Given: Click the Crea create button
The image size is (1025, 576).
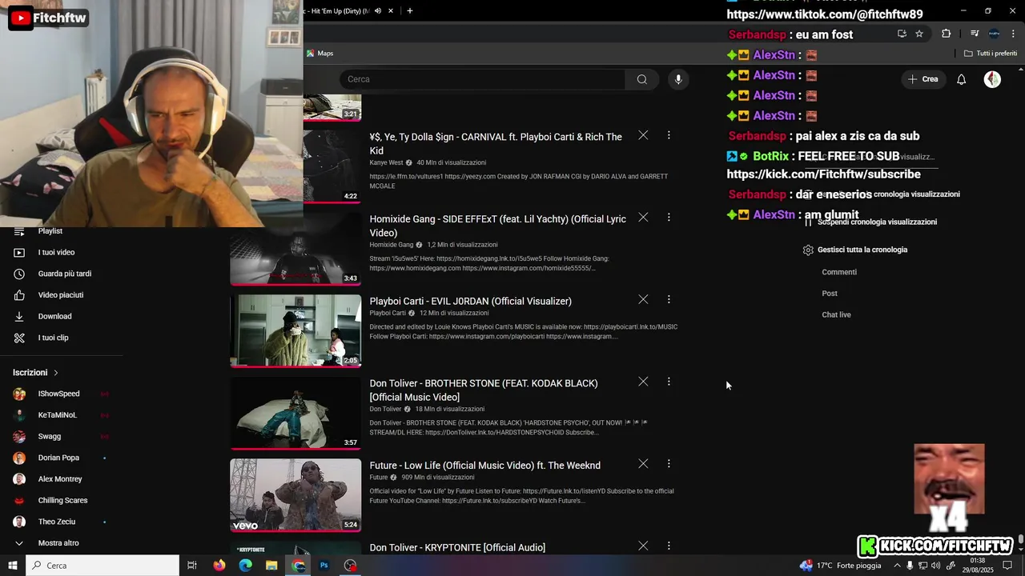Looking at the screenshot, I should click(x=922, y=79).
